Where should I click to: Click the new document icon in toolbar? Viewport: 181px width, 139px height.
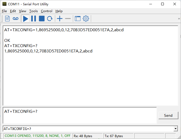7,19
